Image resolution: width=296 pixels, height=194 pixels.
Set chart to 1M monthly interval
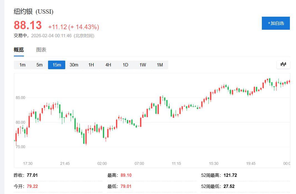pos(160,65)
